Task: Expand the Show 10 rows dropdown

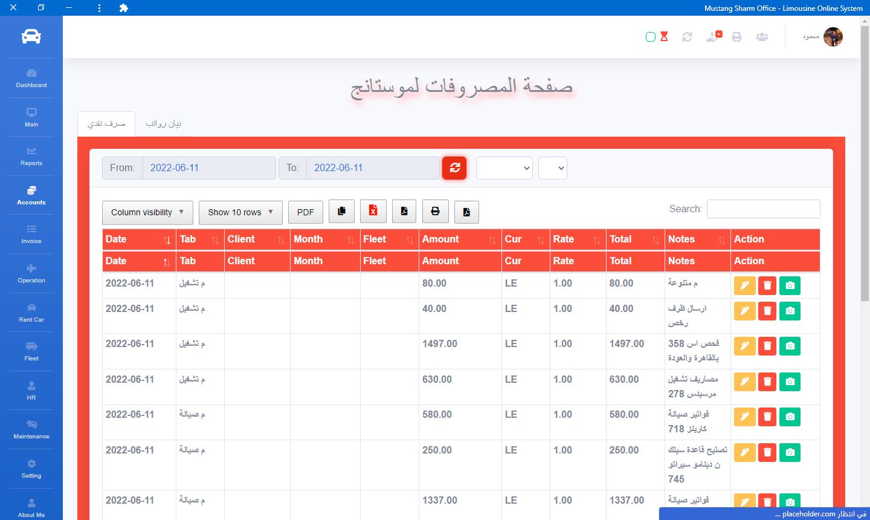Action: tap(240, 212)
